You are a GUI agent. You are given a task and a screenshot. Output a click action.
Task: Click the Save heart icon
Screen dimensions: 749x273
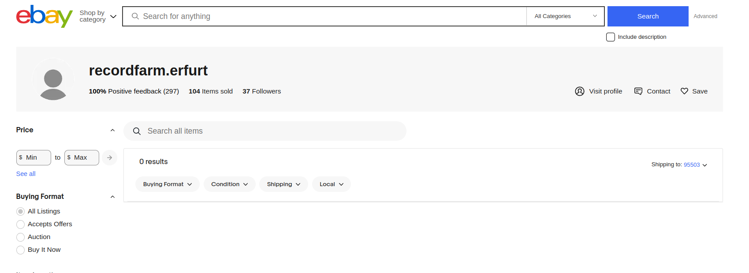click(x=684, y=91)
